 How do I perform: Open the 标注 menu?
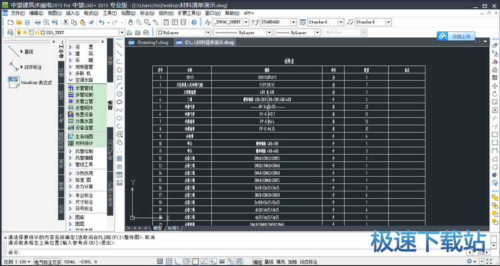pos(147,13)
